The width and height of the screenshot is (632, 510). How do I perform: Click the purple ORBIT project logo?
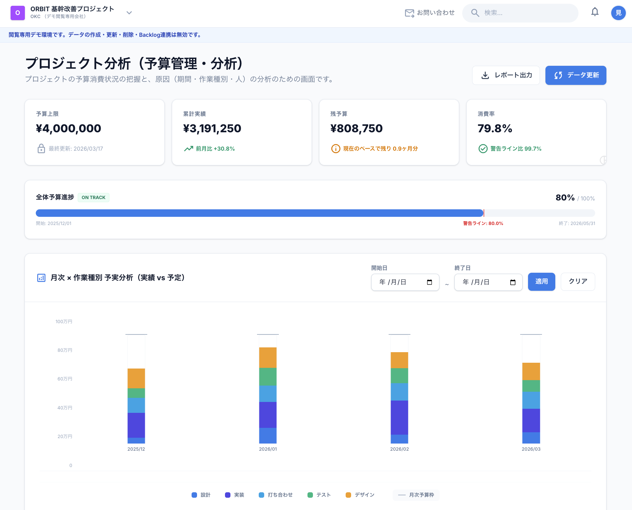18,13
